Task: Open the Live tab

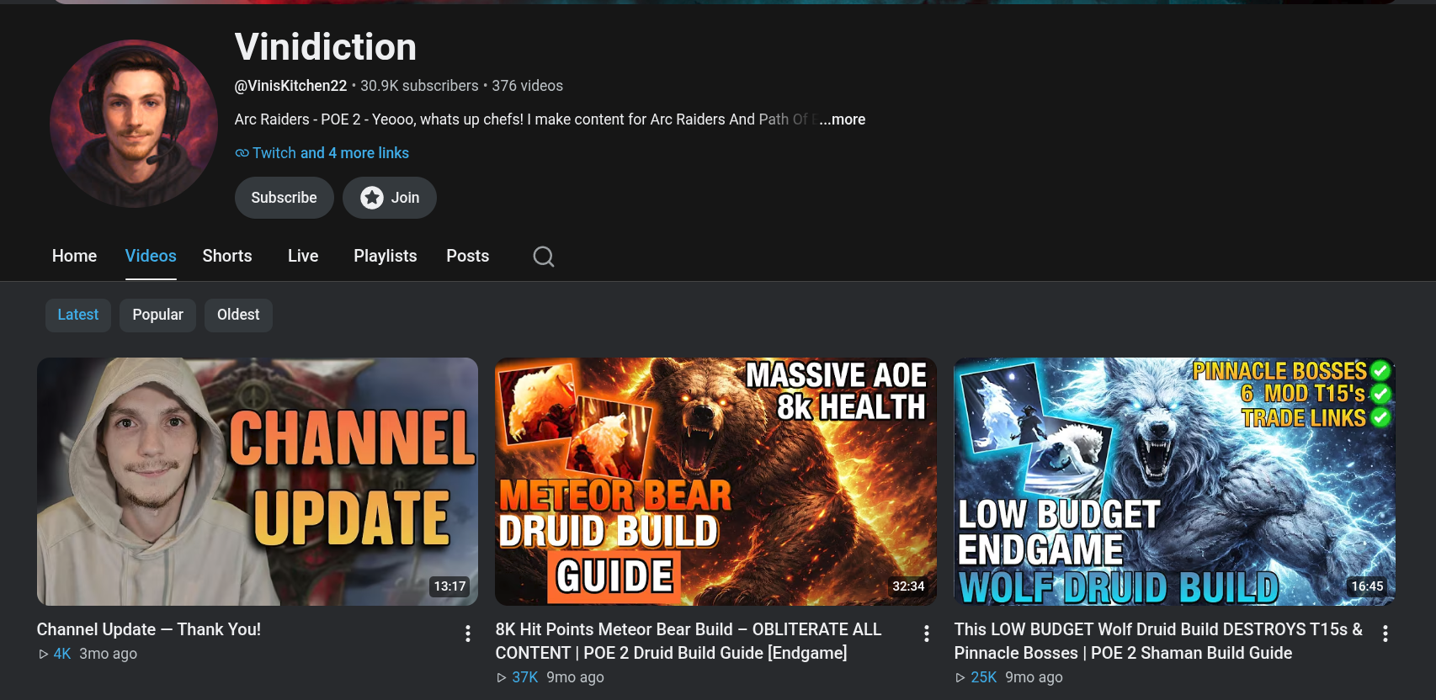Action: coord(303,256)
